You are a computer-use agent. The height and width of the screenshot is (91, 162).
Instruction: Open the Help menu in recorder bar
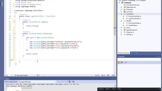click(119, 89)
